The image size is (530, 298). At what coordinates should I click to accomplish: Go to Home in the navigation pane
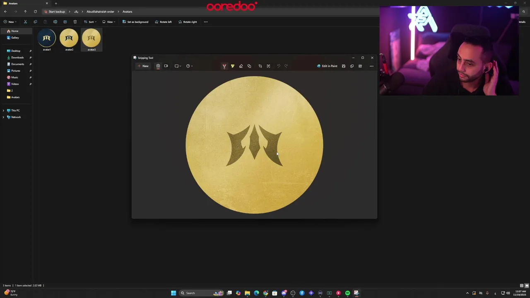16,31
